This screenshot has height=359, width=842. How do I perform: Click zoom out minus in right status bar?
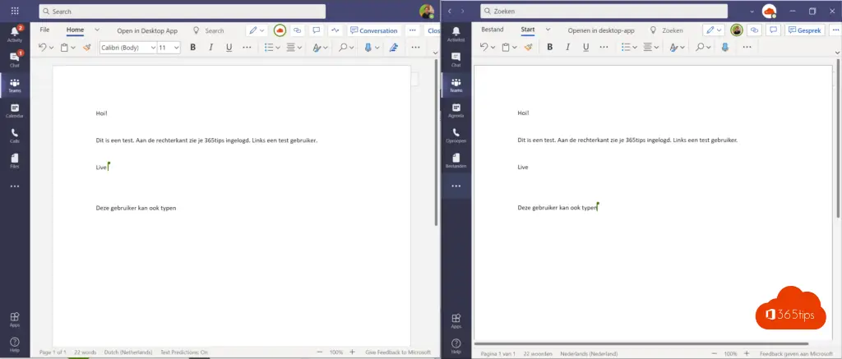coord(715,353)
